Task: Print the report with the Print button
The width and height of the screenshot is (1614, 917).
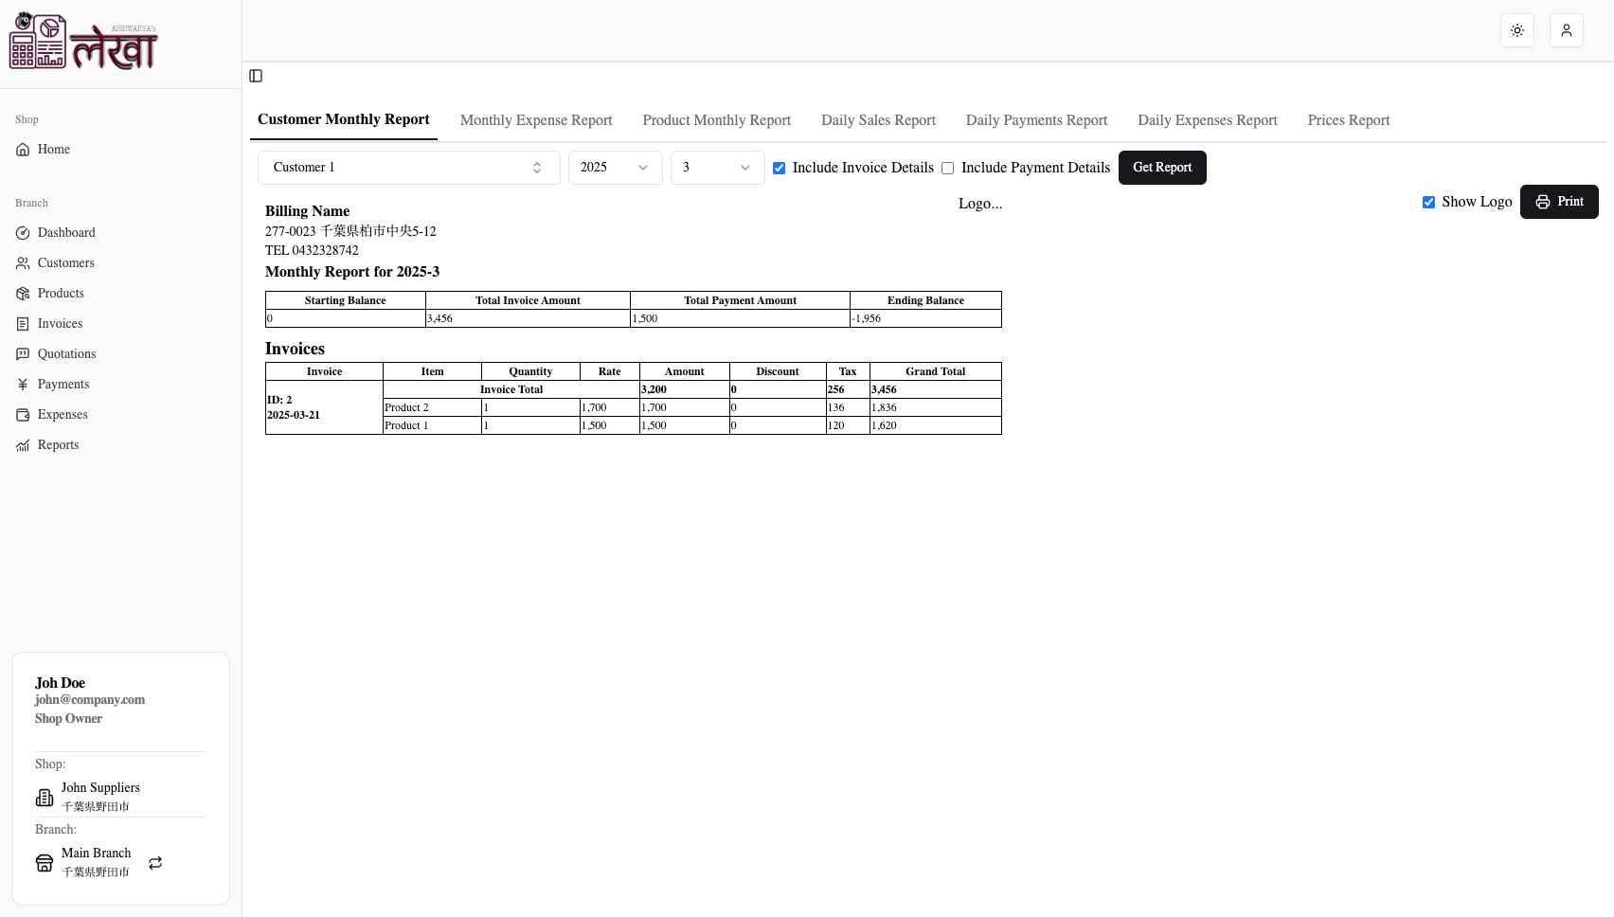Action: pos(1559,202)
